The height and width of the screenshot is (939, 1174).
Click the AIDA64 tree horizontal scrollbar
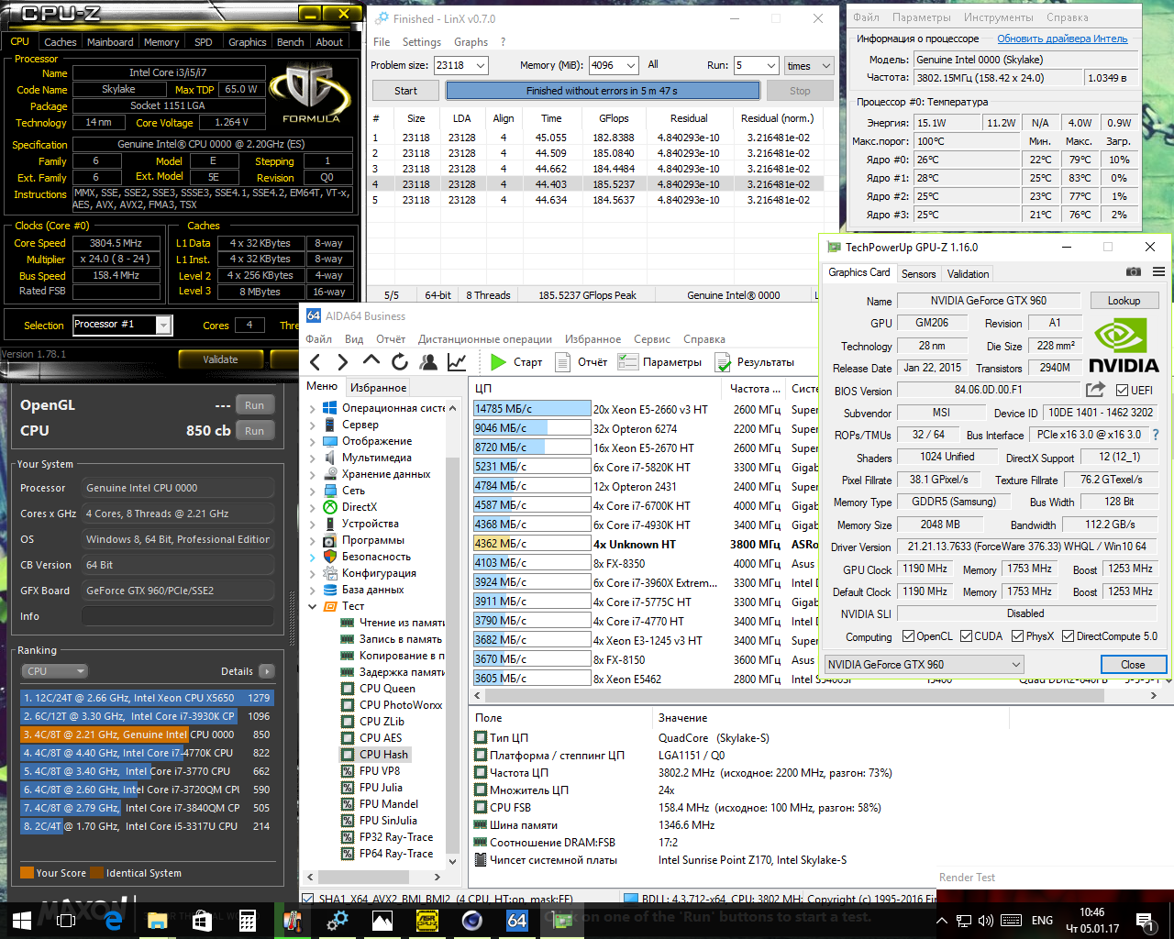pos(374,878)
